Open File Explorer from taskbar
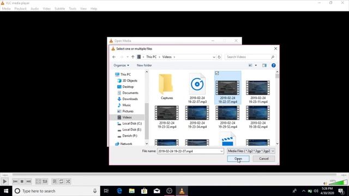 coord(132,191)
